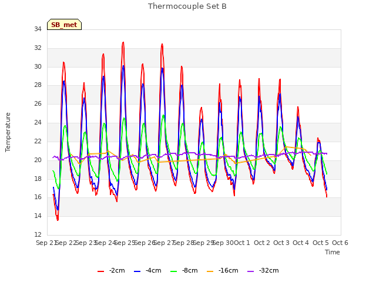Toggle the -16cm series in legend
This screenshot has width=376, height=282.
click(222, 270)
